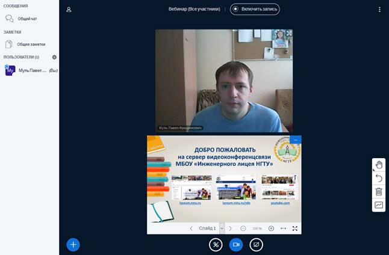Open the three-dot options menu
The image size is (389, 255).
click(x=379, y=10)
